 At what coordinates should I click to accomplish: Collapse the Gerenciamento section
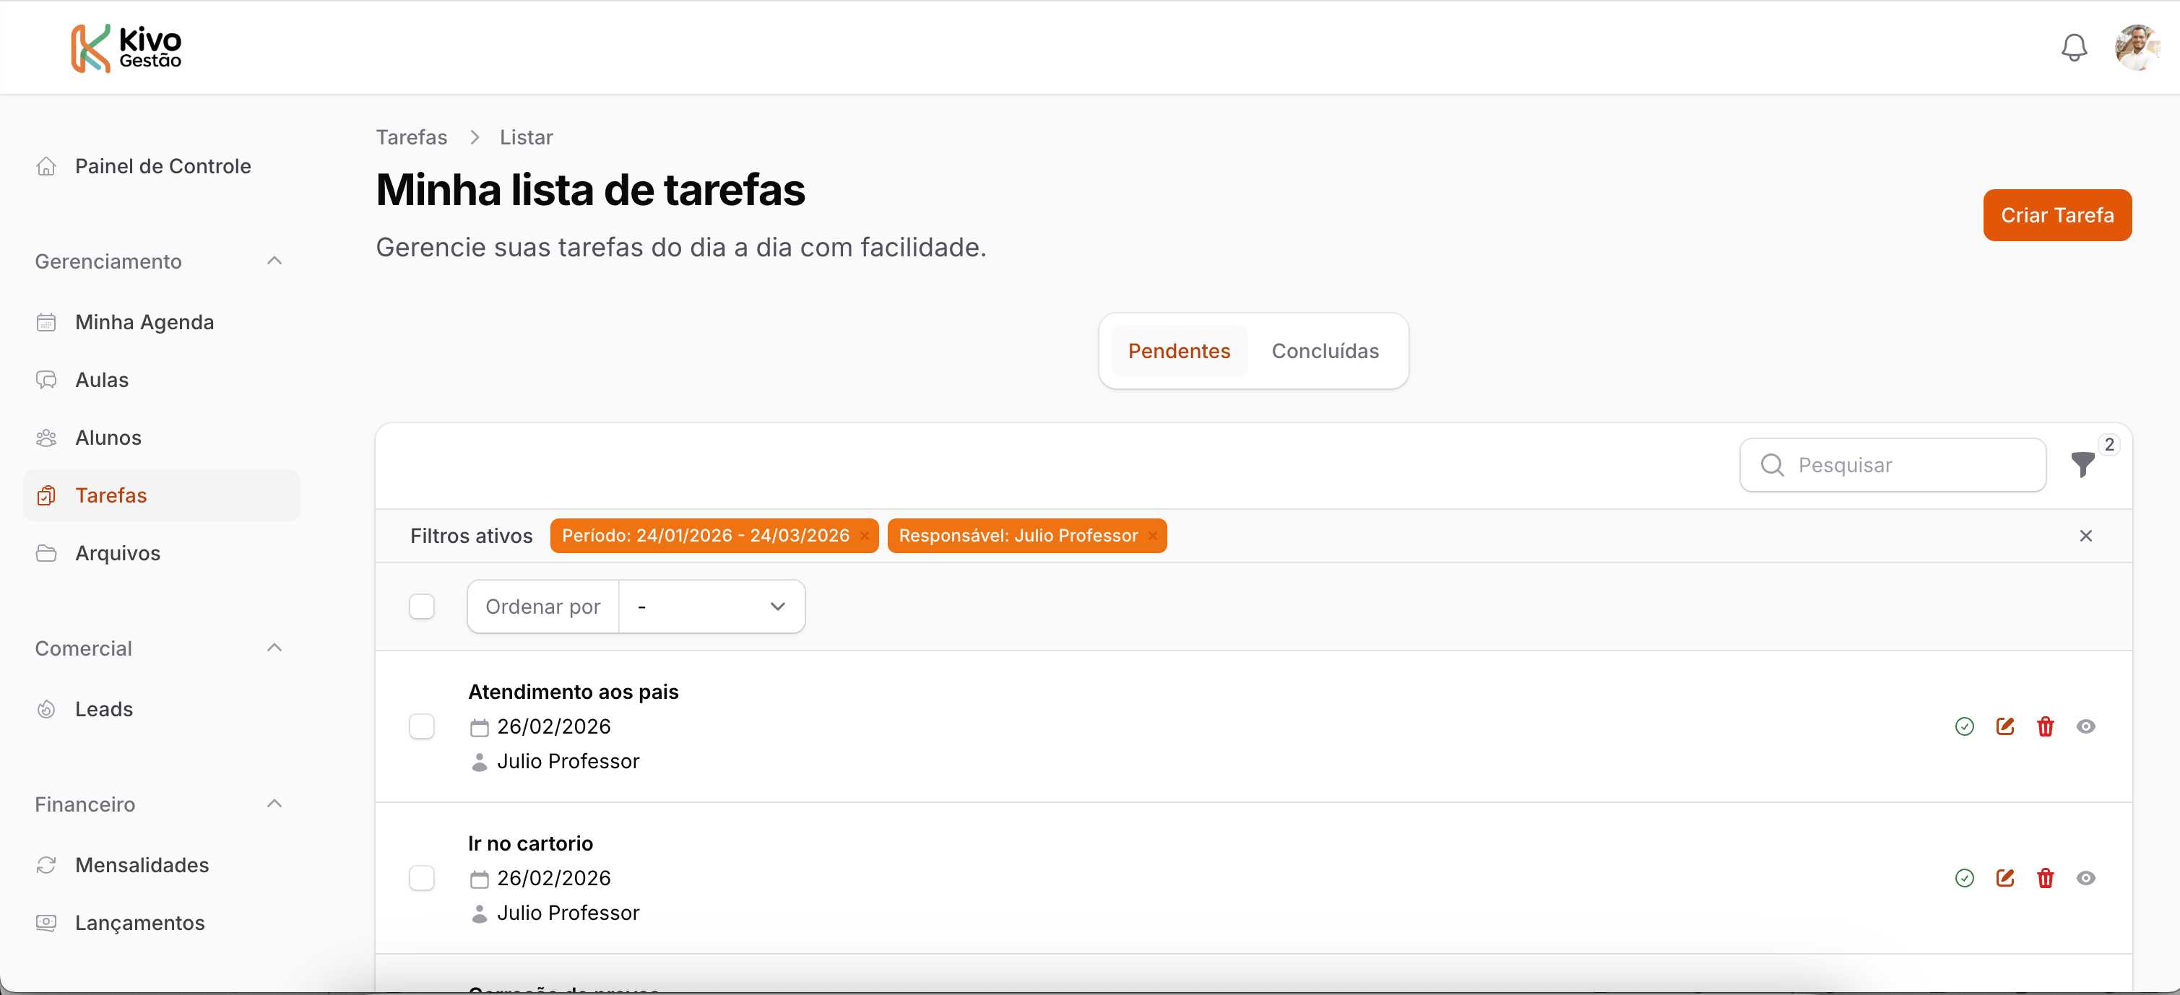pos(274,261)
